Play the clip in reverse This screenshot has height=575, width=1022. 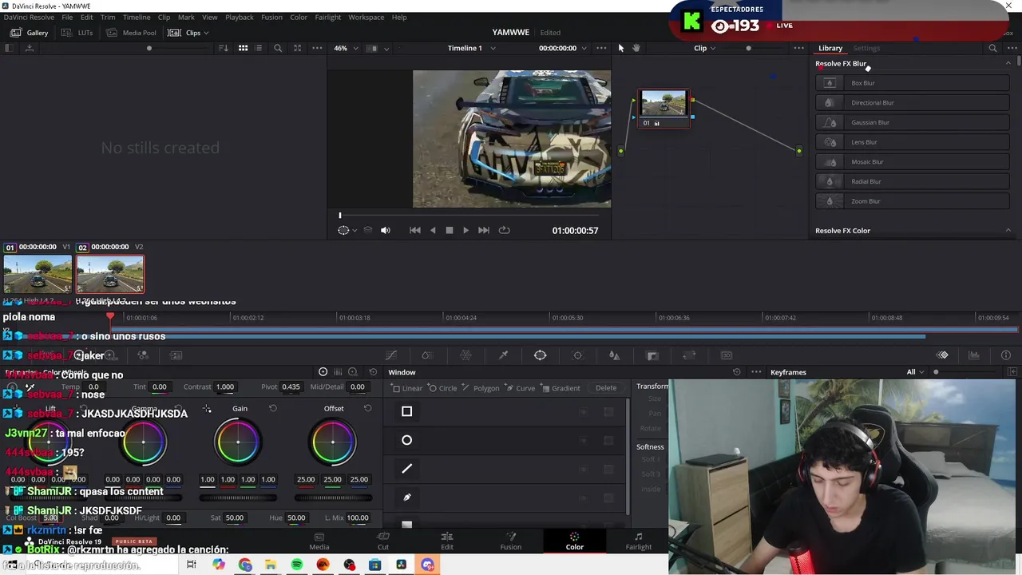coord(433,230)
